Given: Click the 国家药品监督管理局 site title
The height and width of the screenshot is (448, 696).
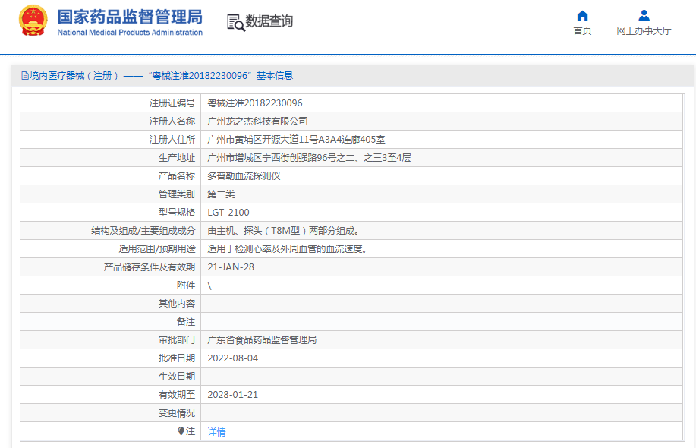Looking at the screenshot, I should coord(131,16).
